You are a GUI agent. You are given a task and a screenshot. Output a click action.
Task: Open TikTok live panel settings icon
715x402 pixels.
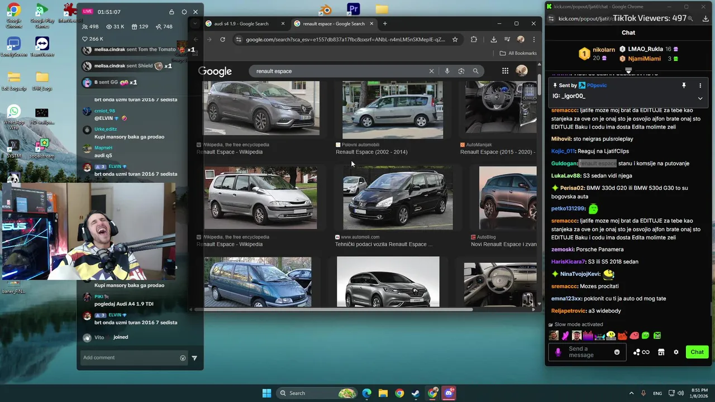(x=184, y=12)
